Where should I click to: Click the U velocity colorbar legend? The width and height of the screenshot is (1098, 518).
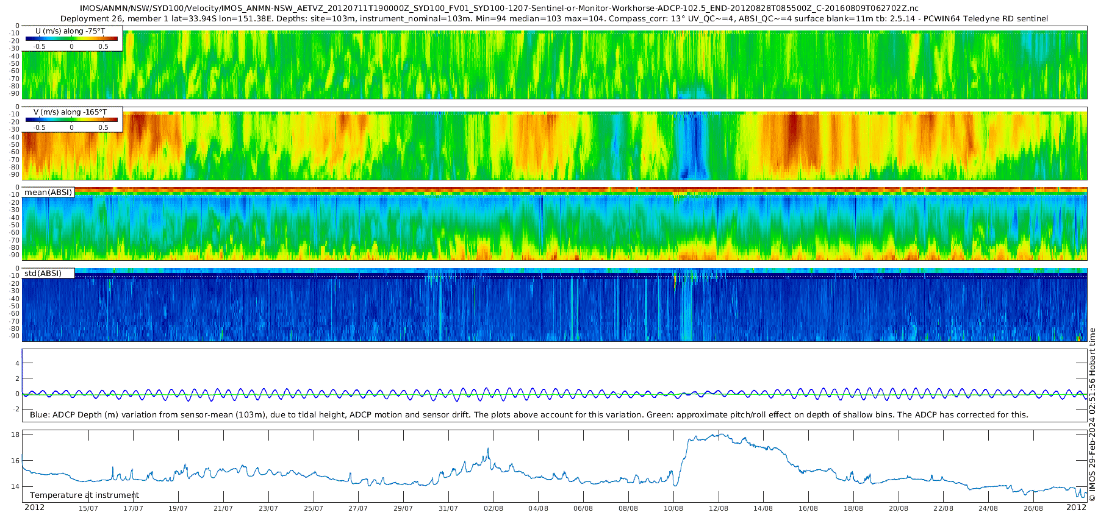pos(72,38)
